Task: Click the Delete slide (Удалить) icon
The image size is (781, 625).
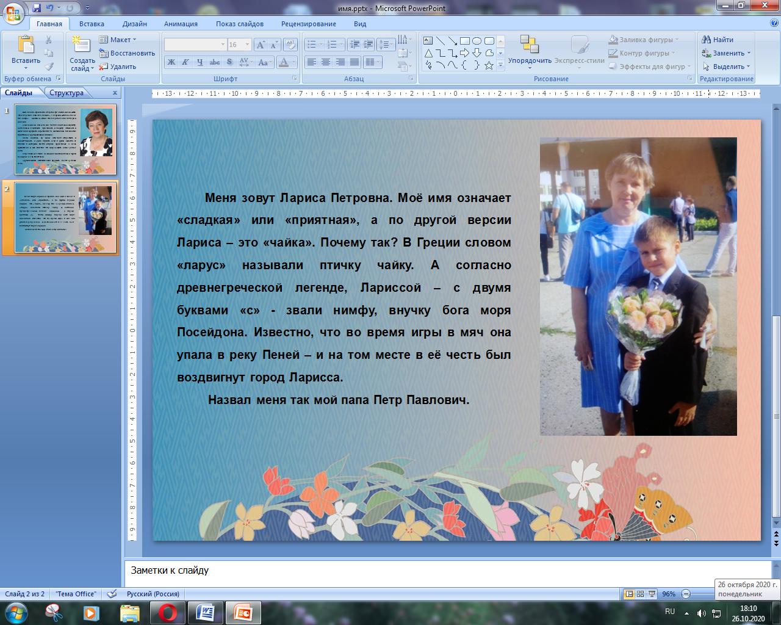Action: point(118,67)
